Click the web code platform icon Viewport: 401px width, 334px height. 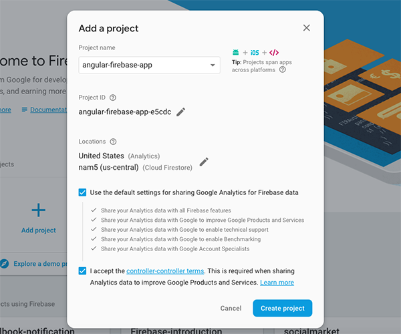[274, 52]
